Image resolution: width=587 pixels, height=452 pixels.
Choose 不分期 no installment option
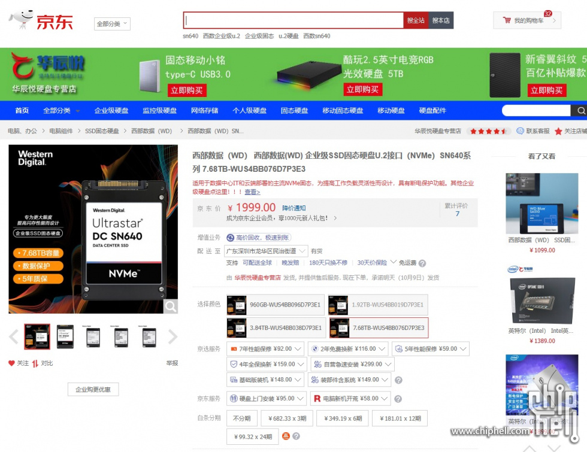241,418
